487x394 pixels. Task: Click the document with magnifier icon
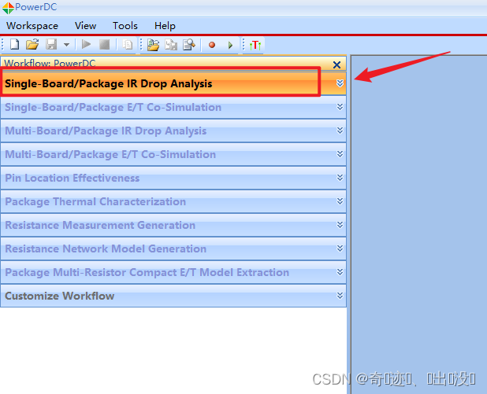tap(189, 45)
